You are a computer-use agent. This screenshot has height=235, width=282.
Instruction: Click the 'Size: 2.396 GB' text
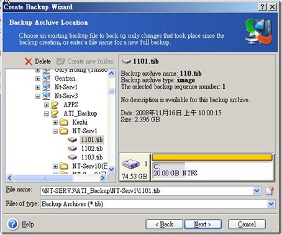[140, 119]
